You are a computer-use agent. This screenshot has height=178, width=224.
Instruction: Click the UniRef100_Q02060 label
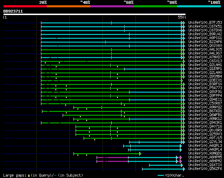[205, 46]
